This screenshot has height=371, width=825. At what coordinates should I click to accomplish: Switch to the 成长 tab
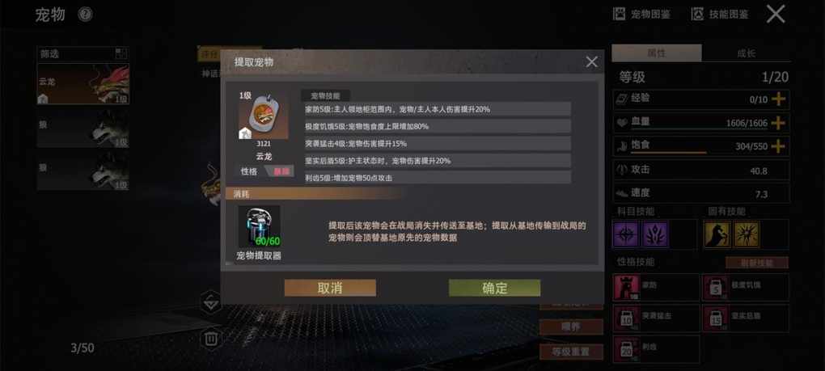pyautogui.click(x=746, y=53)
